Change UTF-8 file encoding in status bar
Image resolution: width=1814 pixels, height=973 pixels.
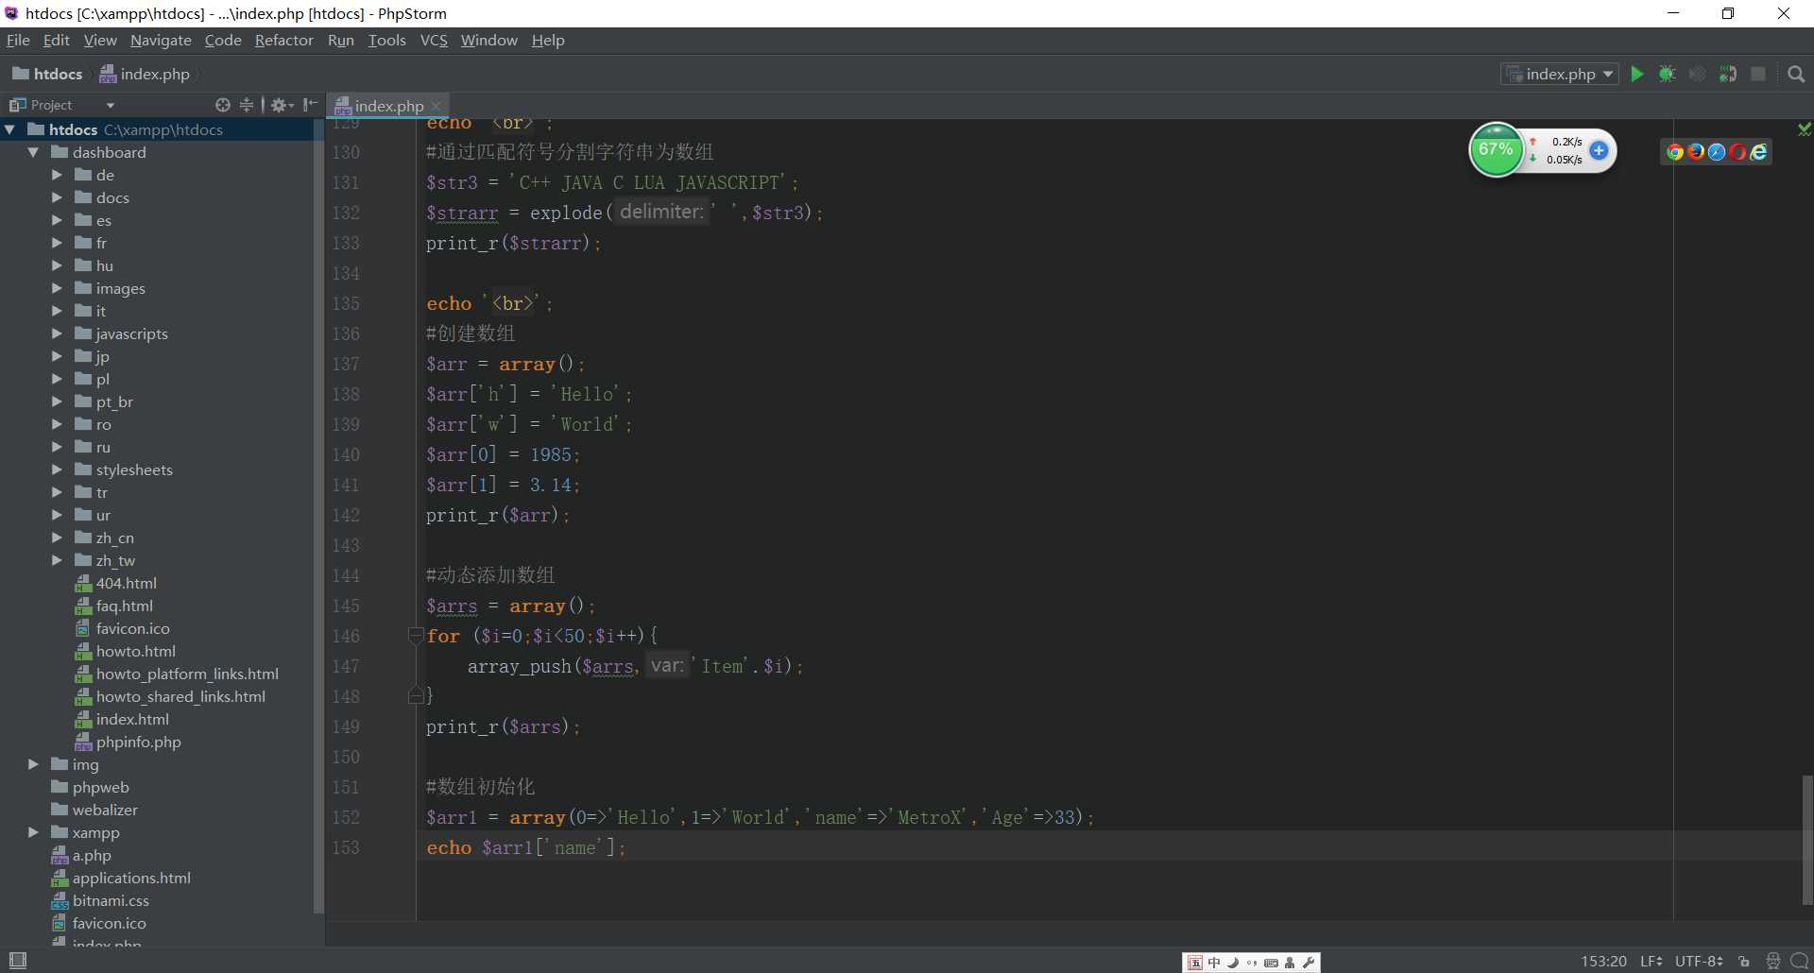click(x=1699, y=961)
